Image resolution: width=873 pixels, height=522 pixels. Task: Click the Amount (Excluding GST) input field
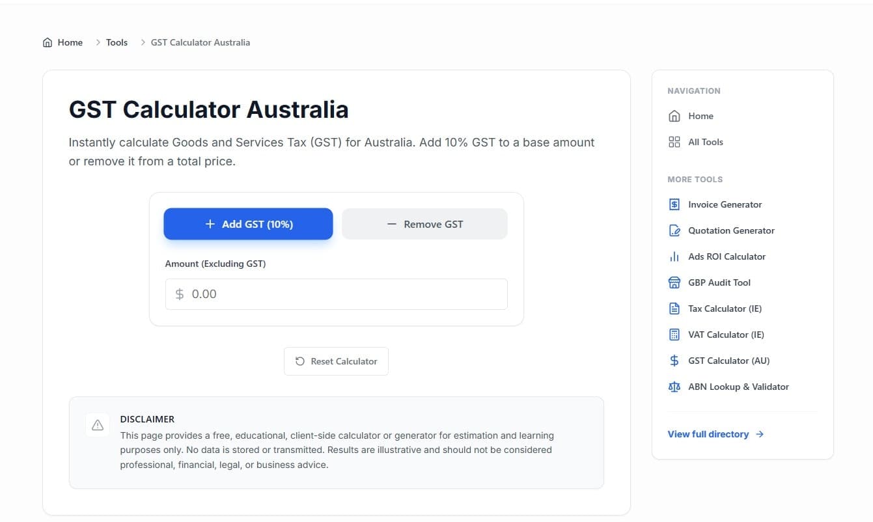pos(336,294)
